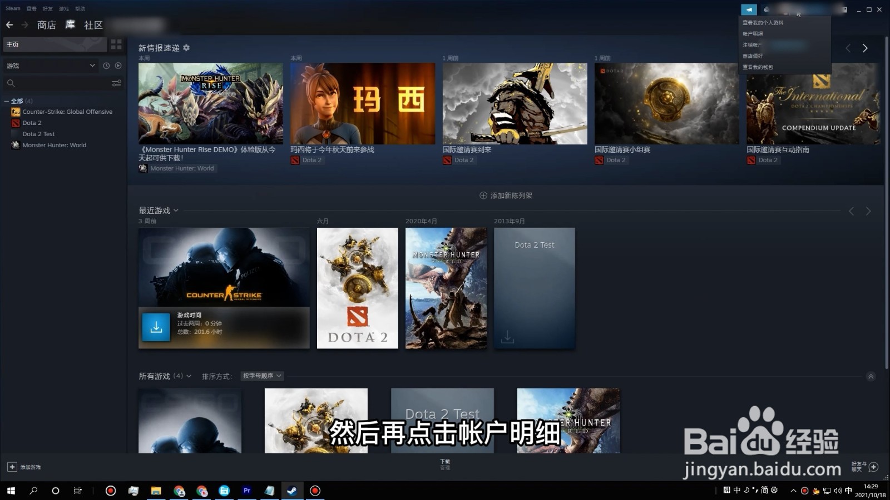890x500 pixels.
Task: Select Dota 2 in library list
Action: coord(32,123)
